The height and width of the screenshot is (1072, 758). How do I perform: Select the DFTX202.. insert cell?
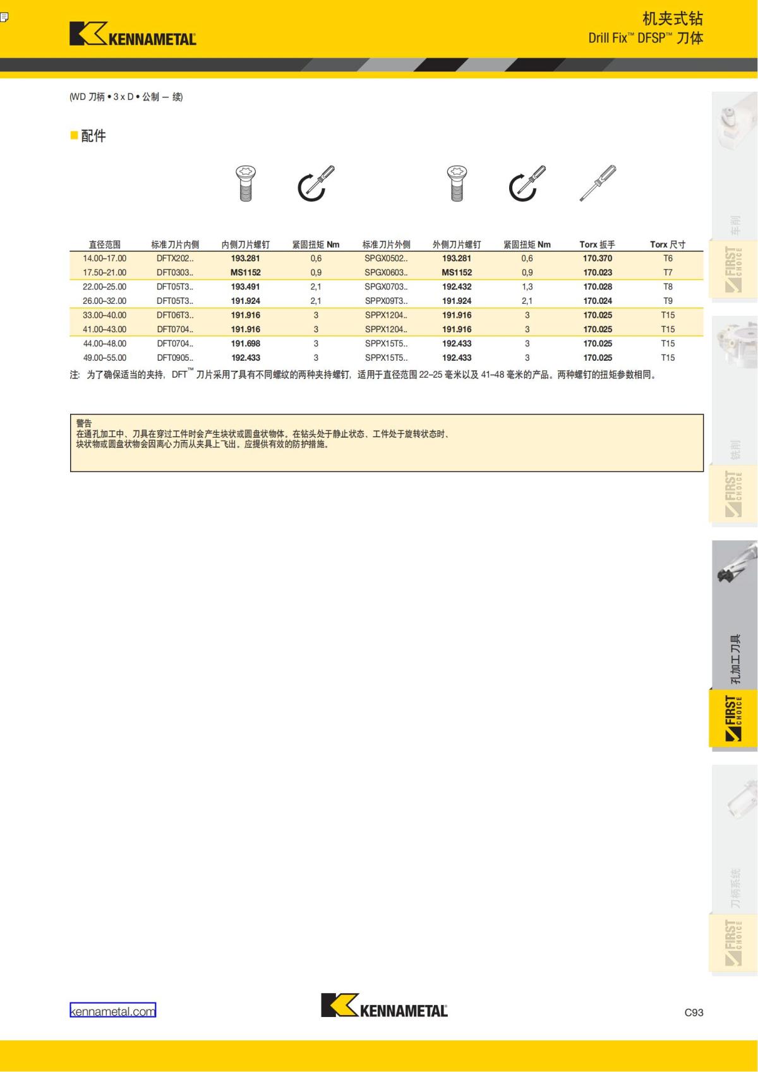click(175, 258)
